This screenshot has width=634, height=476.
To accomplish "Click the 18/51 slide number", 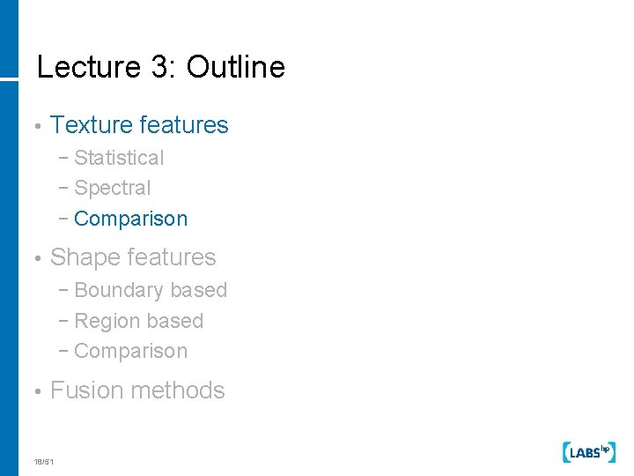I will [43, 462].
